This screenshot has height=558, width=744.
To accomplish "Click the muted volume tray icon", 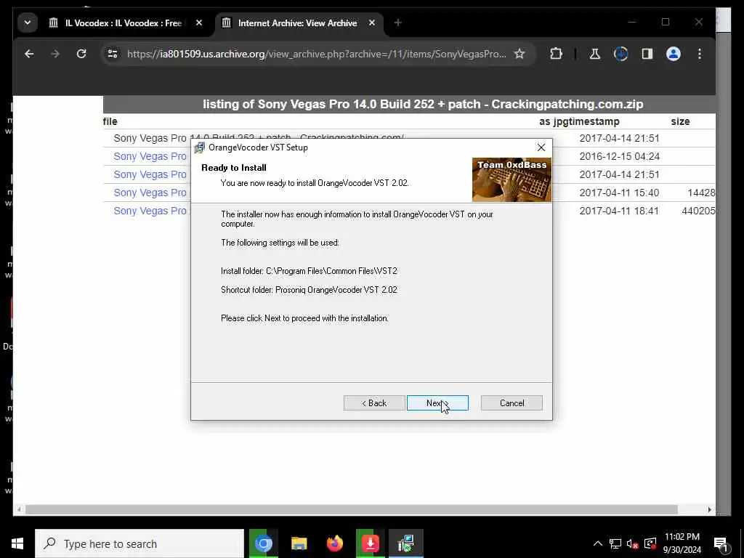I will (x=632, y=543).
